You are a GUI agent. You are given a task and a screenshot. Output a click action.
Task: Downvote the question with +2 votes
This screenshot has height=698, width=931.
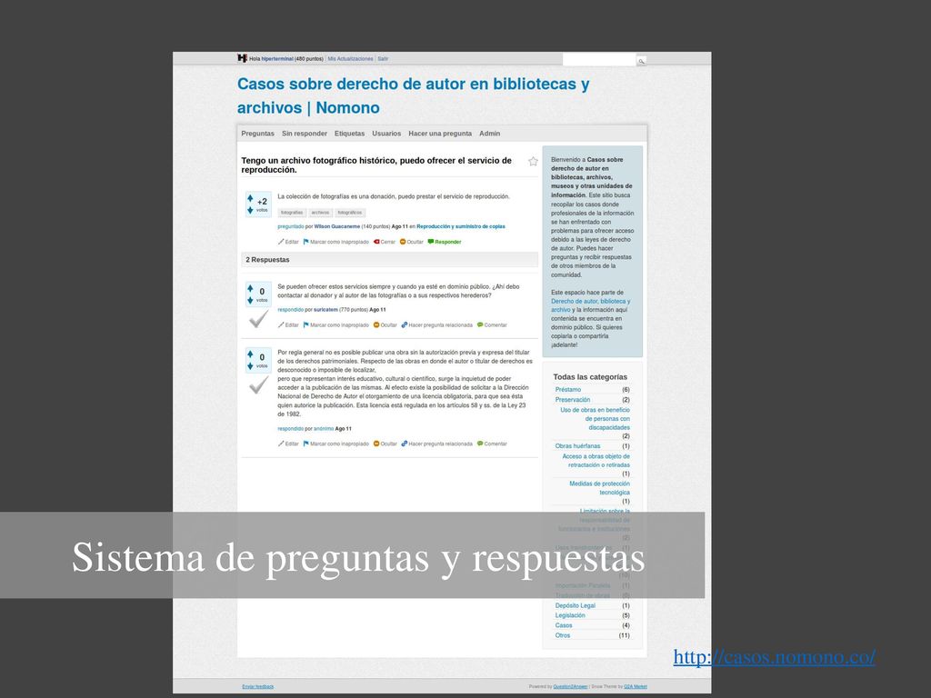(250, 210)
